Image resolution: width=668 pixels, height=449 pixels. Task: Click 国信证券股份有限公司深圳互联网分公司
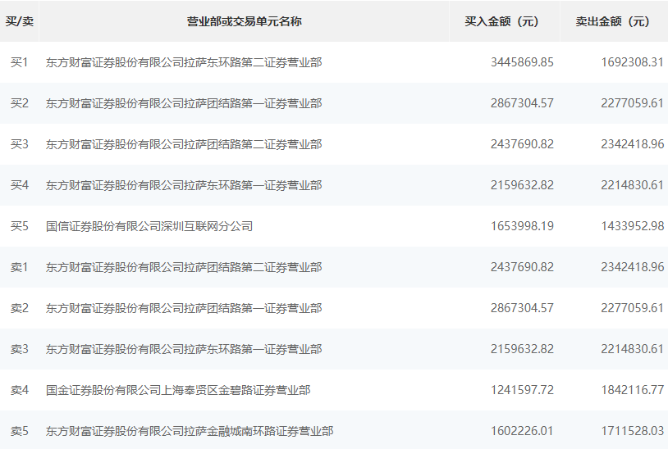pos(149,226)
